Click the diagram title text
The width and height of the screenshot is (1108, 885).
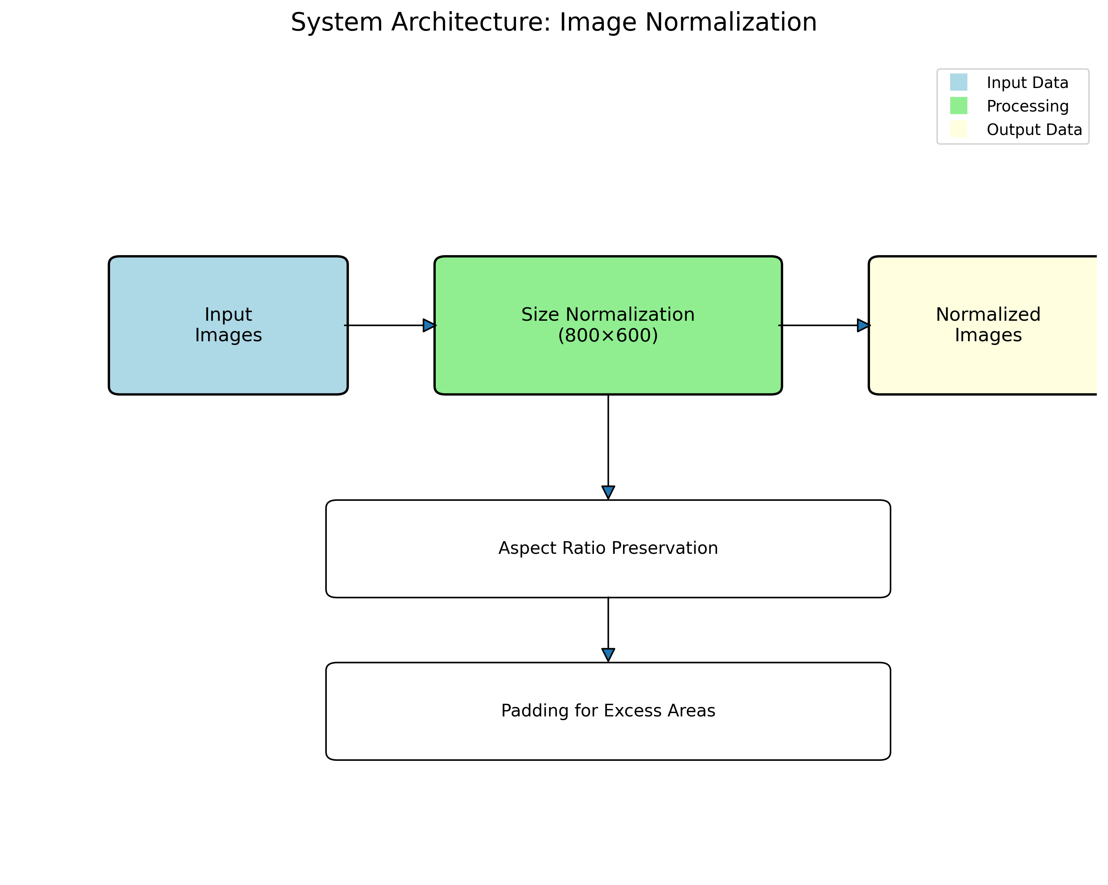[554, 23]
